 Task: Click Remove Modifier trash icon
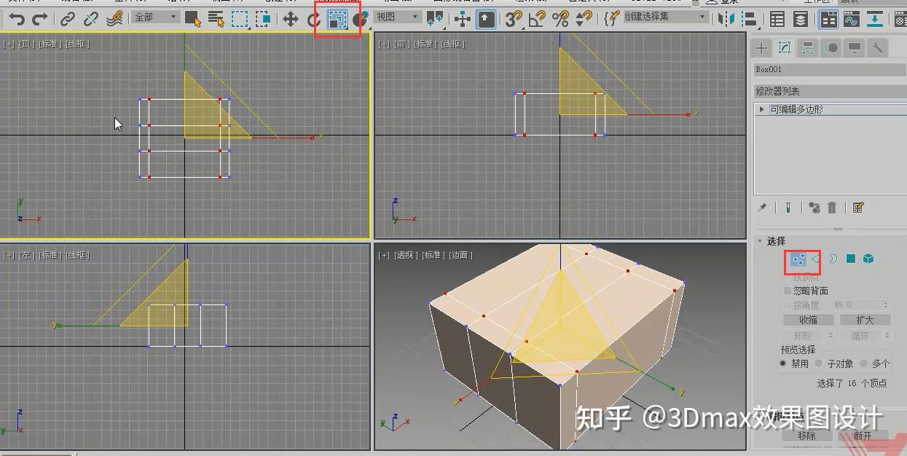point(832,208)
